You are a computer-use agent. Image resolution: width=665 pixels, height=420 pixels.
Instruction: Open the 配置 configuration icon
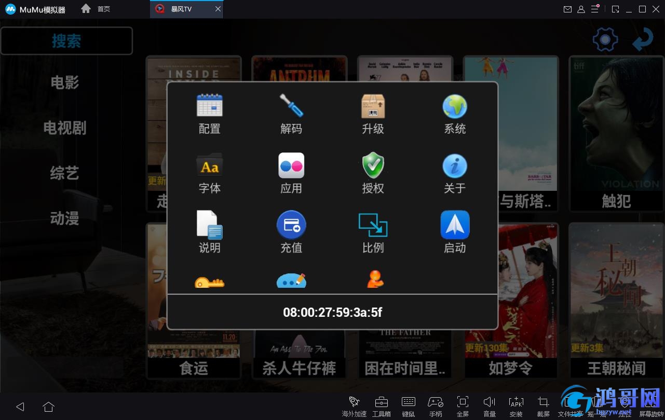[210, 105]
